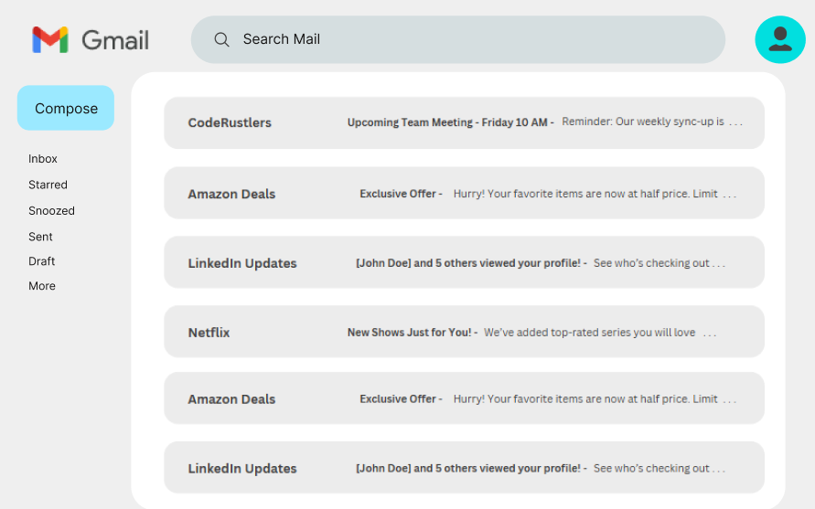Select subject 'Upcoming Team Meeting - Friday 10 AM'
815x509 pixels.
(447, 122)
